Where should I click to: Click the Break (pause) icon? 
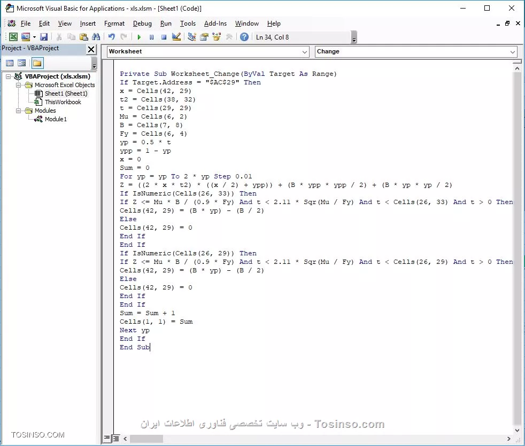pyautogui.click(x=151, y=37)
